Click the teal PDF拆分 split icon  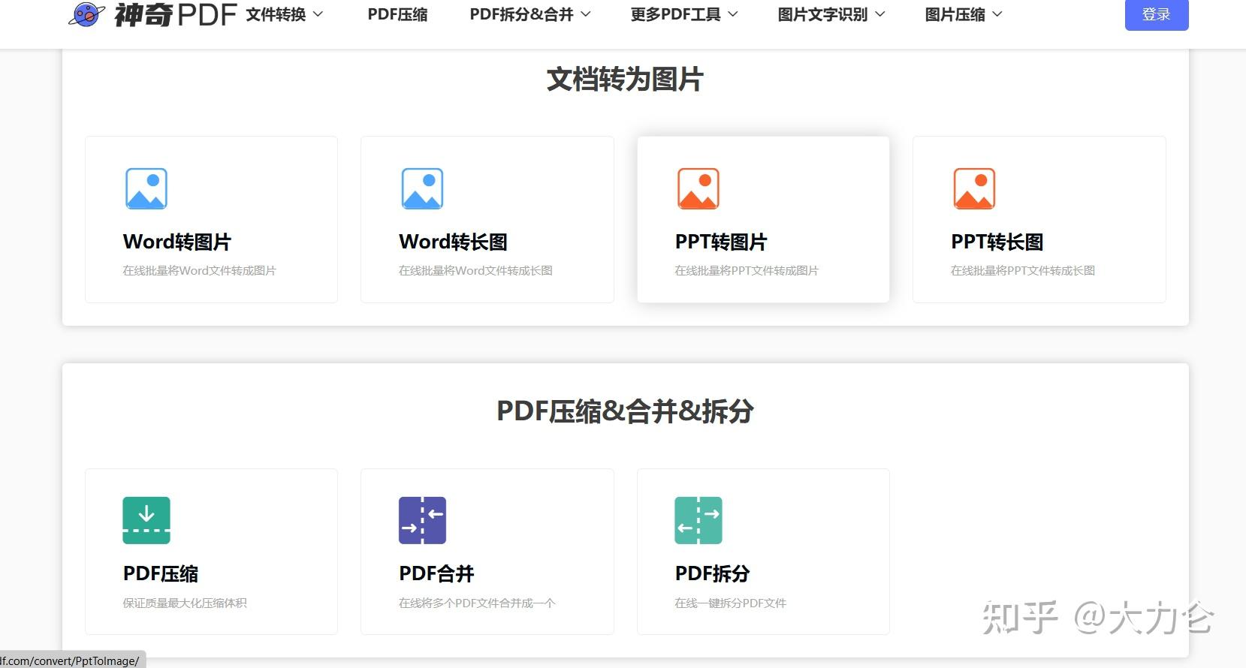698,520
